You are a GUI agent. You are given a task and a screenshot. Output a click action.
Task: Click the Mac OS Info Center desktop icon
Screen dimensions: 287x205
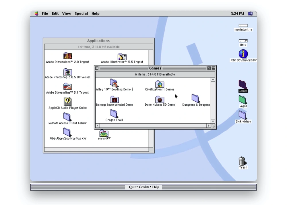[243, 54]
